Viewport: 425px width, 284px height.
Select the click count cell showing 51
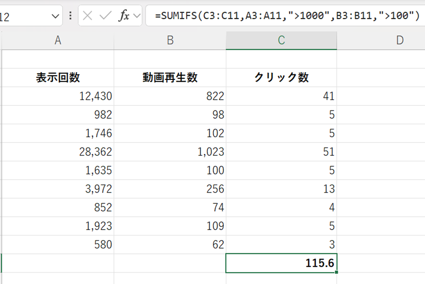pos(281,152)
